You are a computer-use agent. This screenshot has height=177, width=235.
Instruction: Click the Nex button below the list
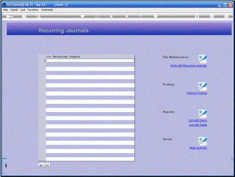41,165
